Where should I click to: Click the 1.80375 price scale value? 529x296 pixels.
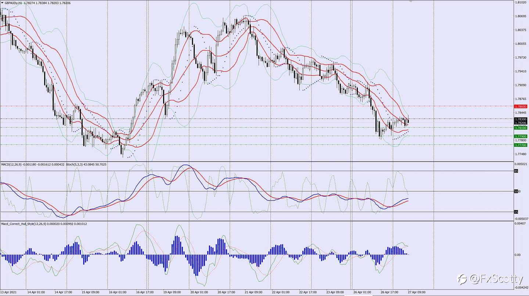(521, 30)
